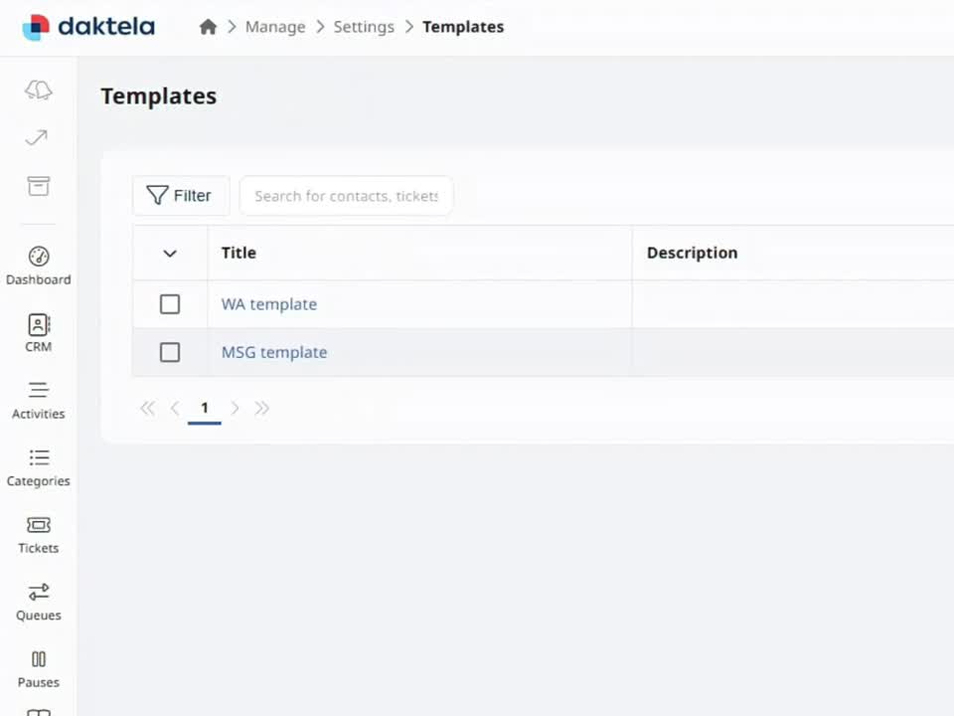Open CRM from sidebar
954x716 pixels.
coord(39,333)
